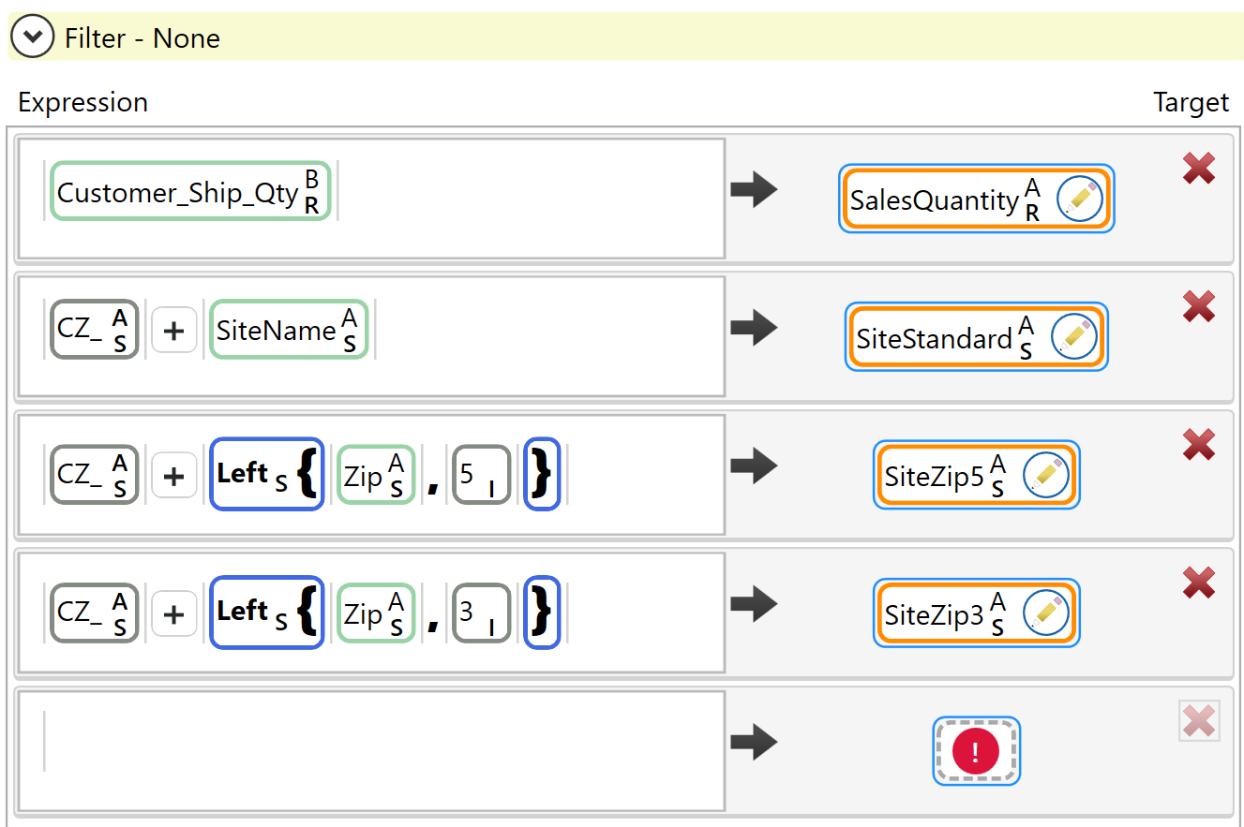Delete the Customer_Ship_Qty mapping row
Image resolution: width=1244 pixels, height=827 pixels.
tap(1199, 169)
